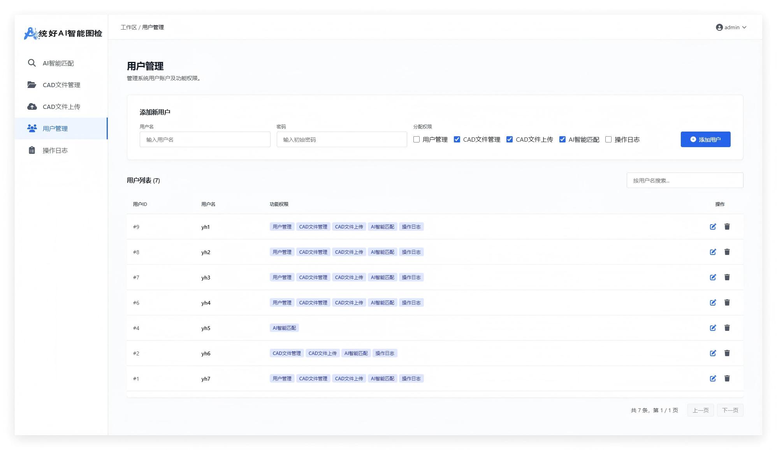
Task: Enable the 用户管理 permission checkbox
Action: [x=417, y=139]
